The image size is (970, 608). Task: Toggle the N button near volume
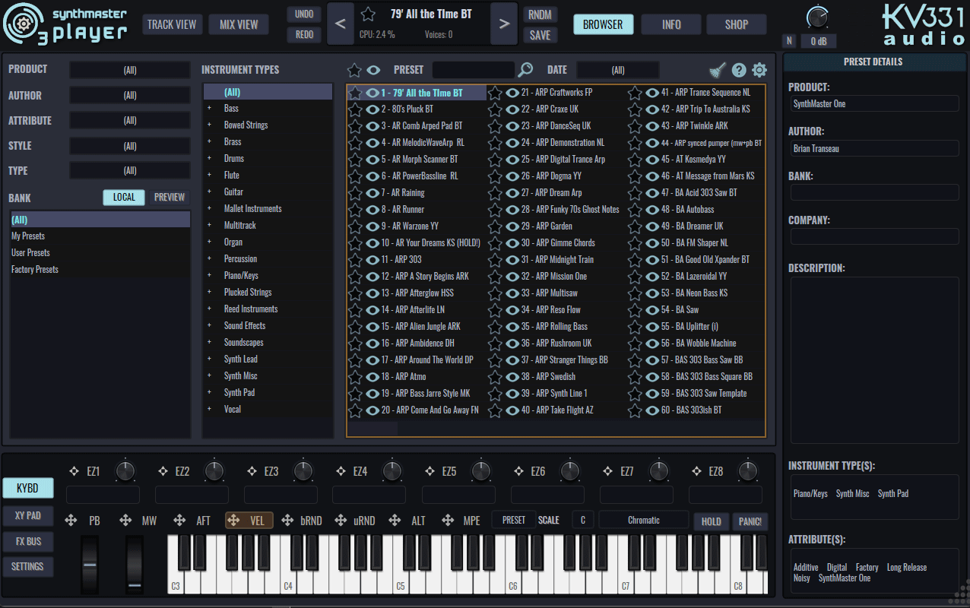789,41
